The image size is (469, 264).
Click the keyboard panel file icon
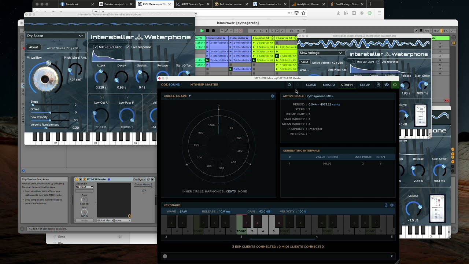point(386,205)
